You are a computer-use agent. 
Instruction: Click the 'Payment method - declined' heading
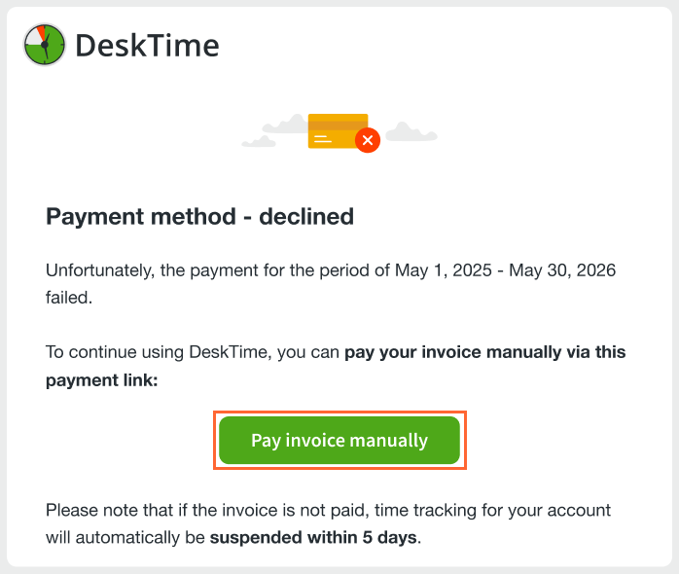coord(200,217)
